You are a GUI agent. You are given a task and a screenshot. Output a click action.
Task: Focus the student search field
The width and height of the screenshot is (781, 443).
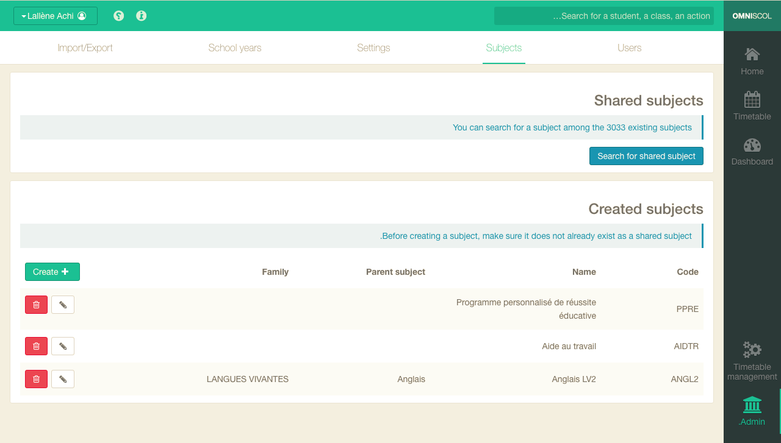(604, 16)
